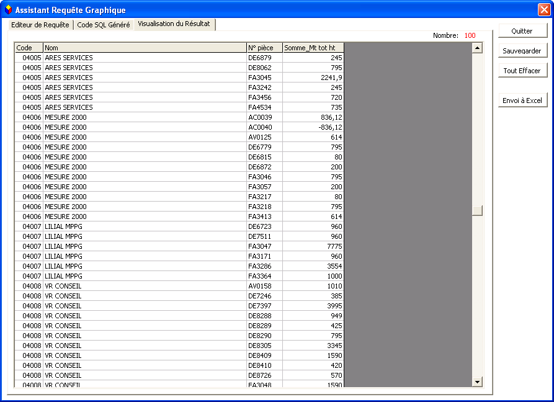This screenshot has height=402, width=554.
Task: Select the Somme_Mt tot ht column header
Action: (x=313, y=48)
